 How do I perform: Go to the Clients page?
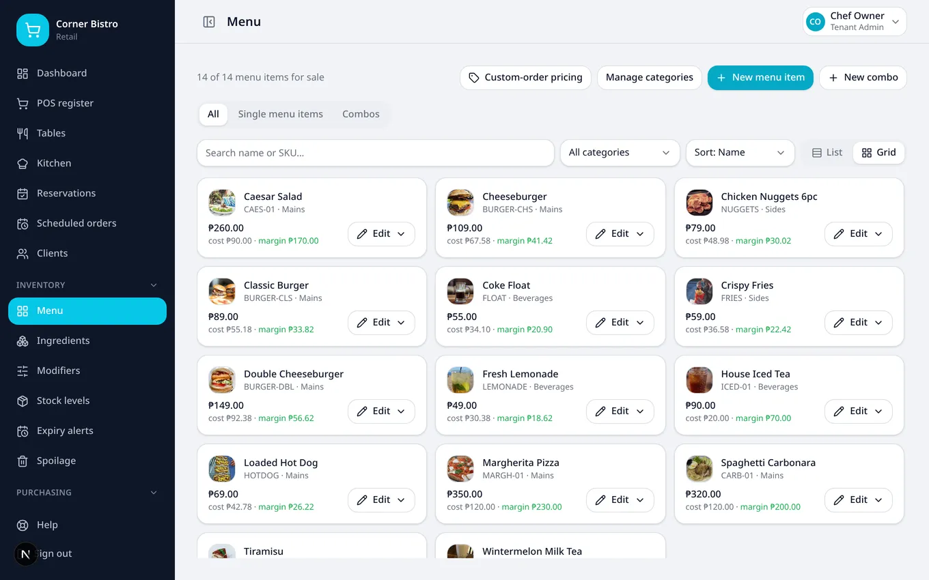click(x=87, y=253)
